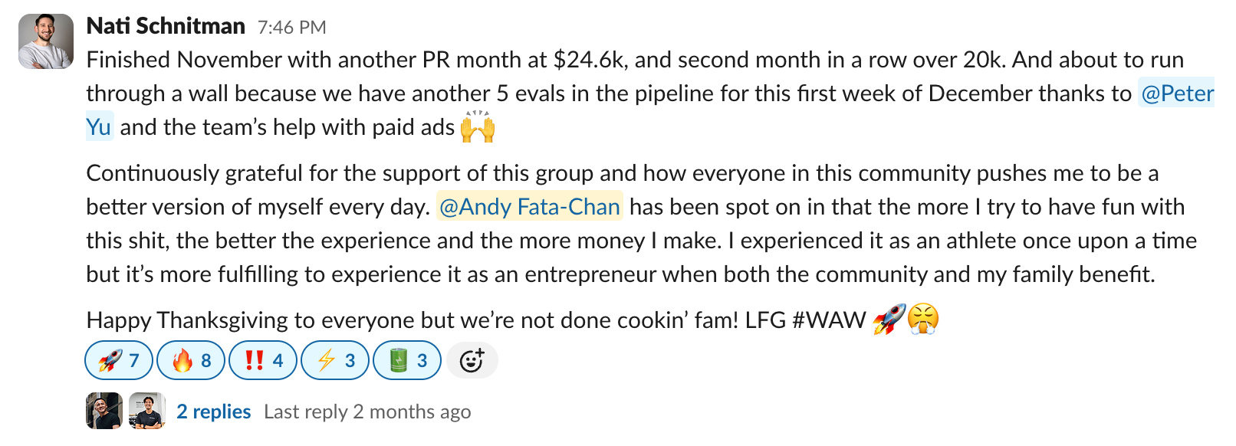Viewport: 1236px width, 446px height.
Task: Click the steaming face emoji in message
Action: [923, 320]
